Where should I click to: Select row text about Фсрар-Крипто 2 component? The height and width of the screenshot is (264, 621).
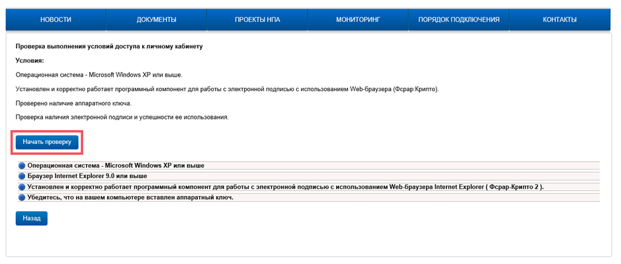click(x=286, y=187)
